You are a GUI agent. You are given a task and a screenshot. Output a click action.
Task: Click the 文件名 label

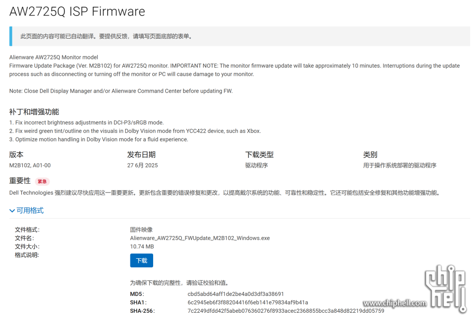(25, 238)
